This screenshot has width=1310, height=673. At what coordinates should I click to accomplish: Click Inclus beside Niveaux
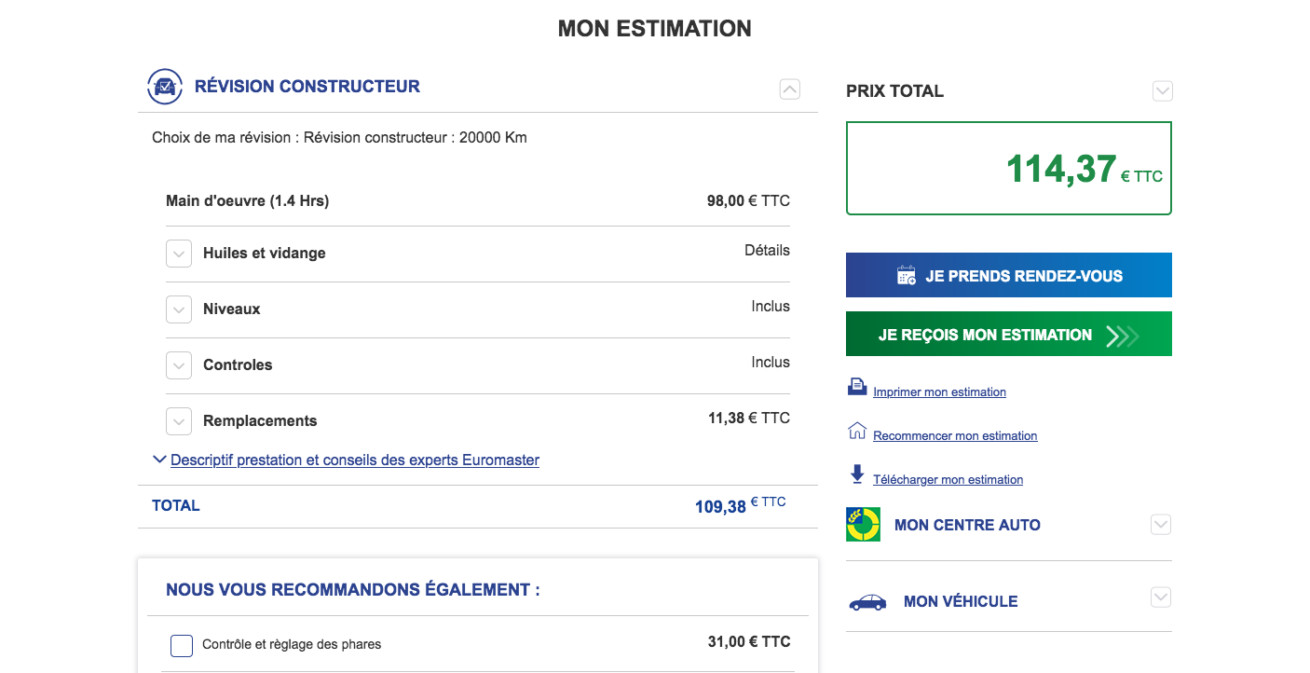tap(771, 307)
